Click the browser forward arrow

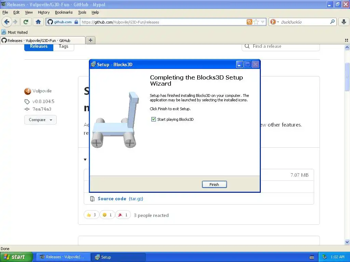pos(15,22)
